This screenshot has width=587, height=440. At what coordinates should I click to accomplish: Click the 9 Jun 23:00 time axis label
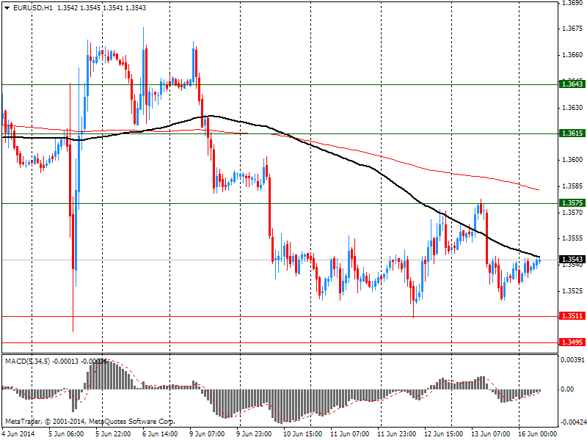click(x=254, y=434)
